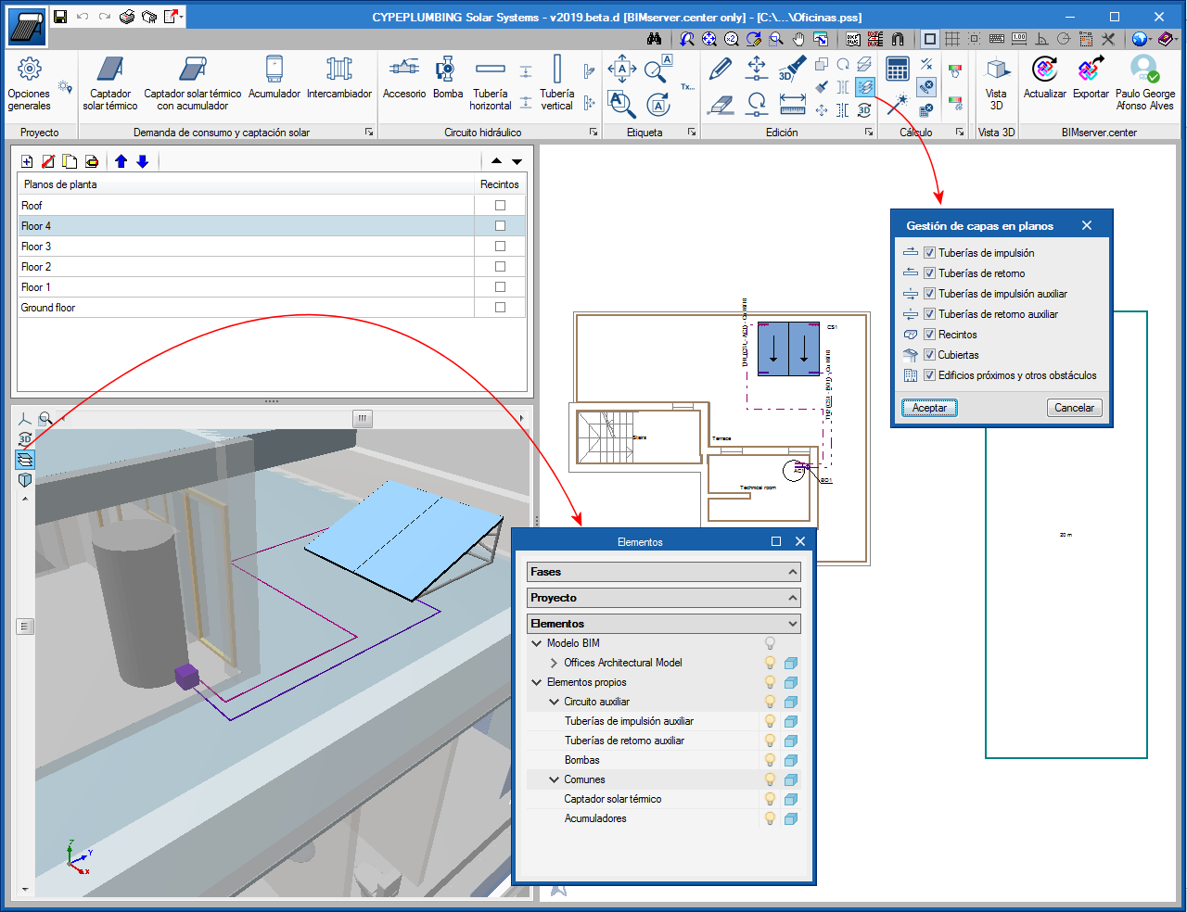Open Opciones generales settings

coord(29,83)
